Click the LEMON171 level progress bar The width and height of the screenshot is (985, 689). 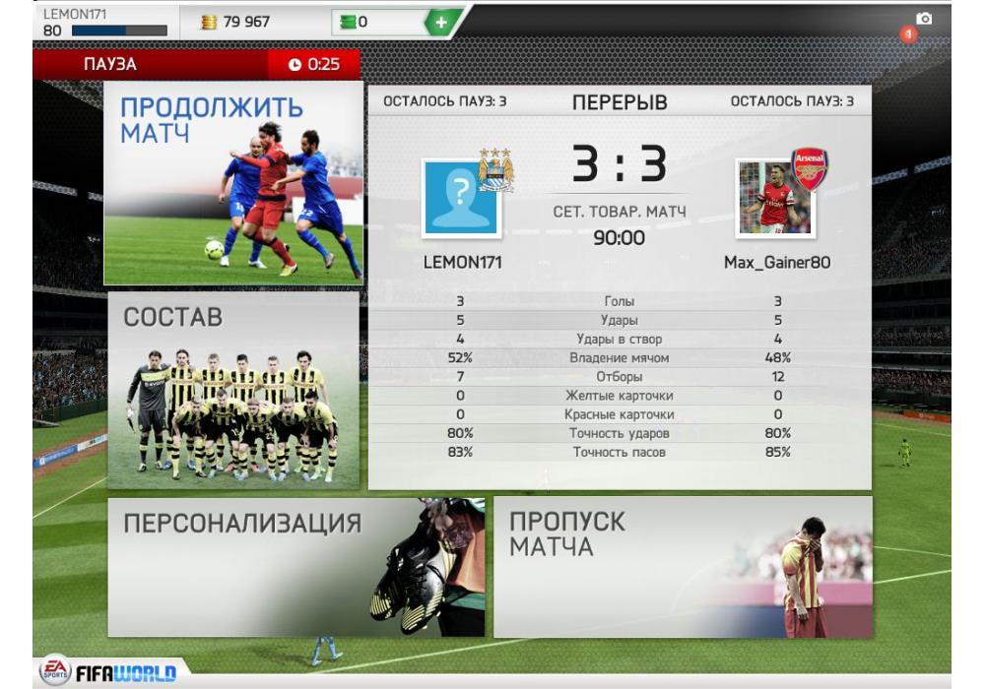coord(119,31)
